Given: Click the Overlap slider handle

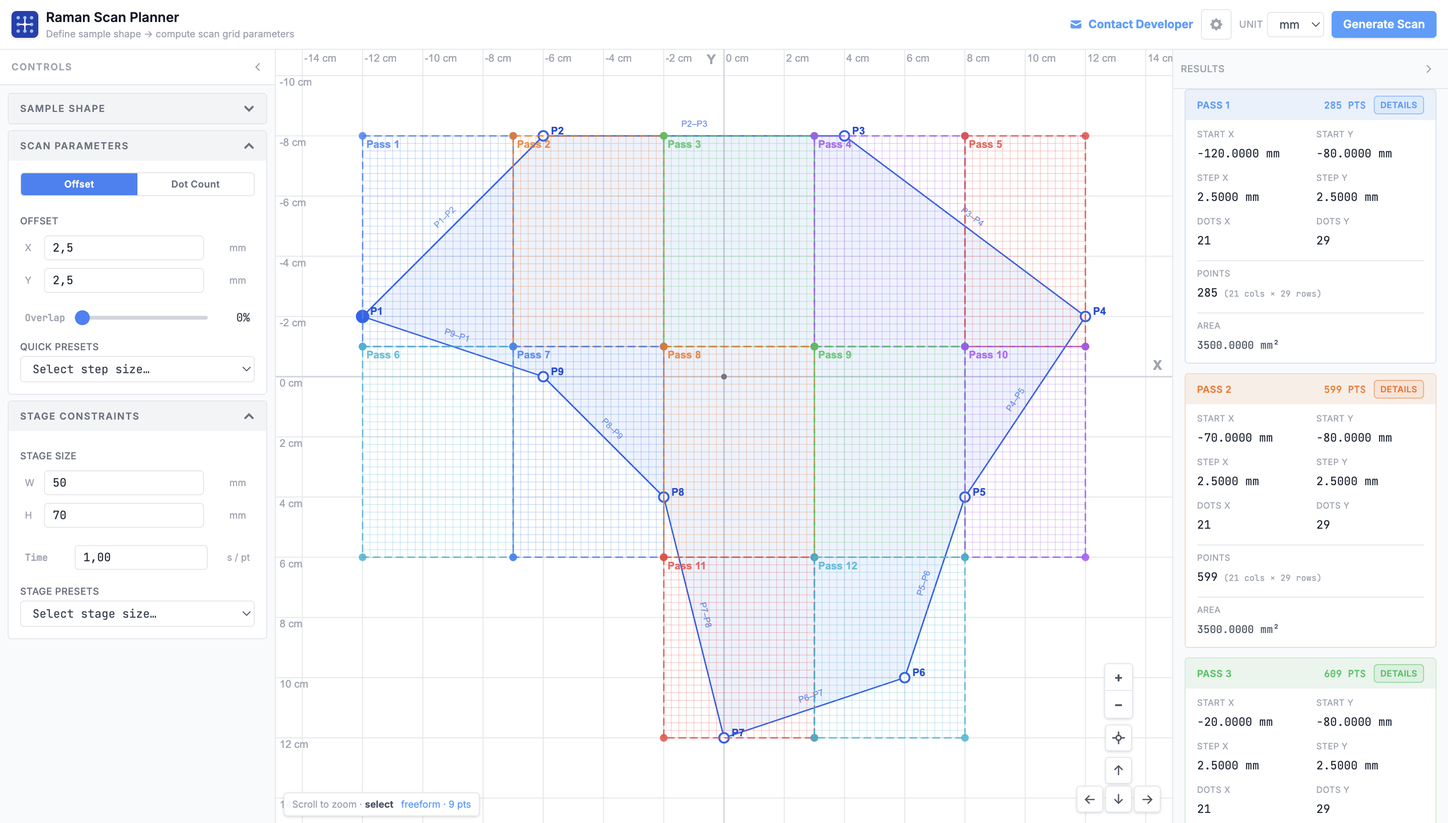Looking at the screenshot, I should tap(82, 318).
